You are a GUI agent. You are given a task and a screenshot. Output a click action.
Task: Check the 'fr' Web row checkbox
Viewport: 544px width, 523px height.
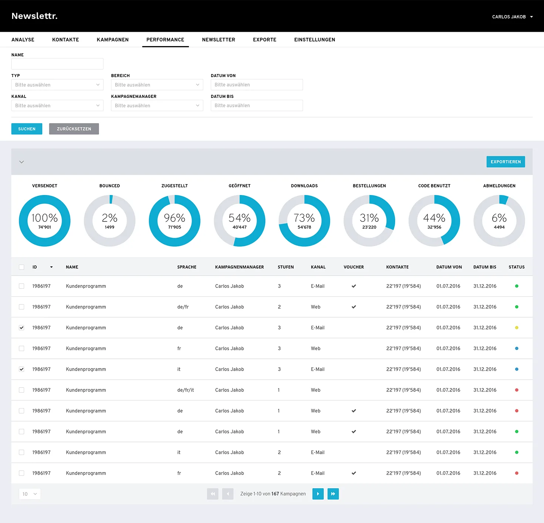22,348
